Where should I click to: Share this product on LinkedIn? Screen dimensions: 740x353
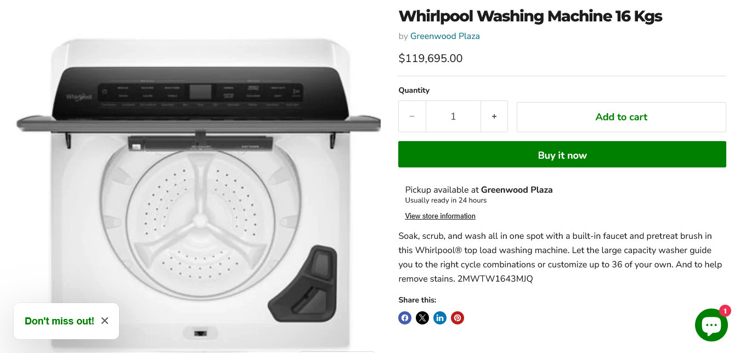pos(440,318)
